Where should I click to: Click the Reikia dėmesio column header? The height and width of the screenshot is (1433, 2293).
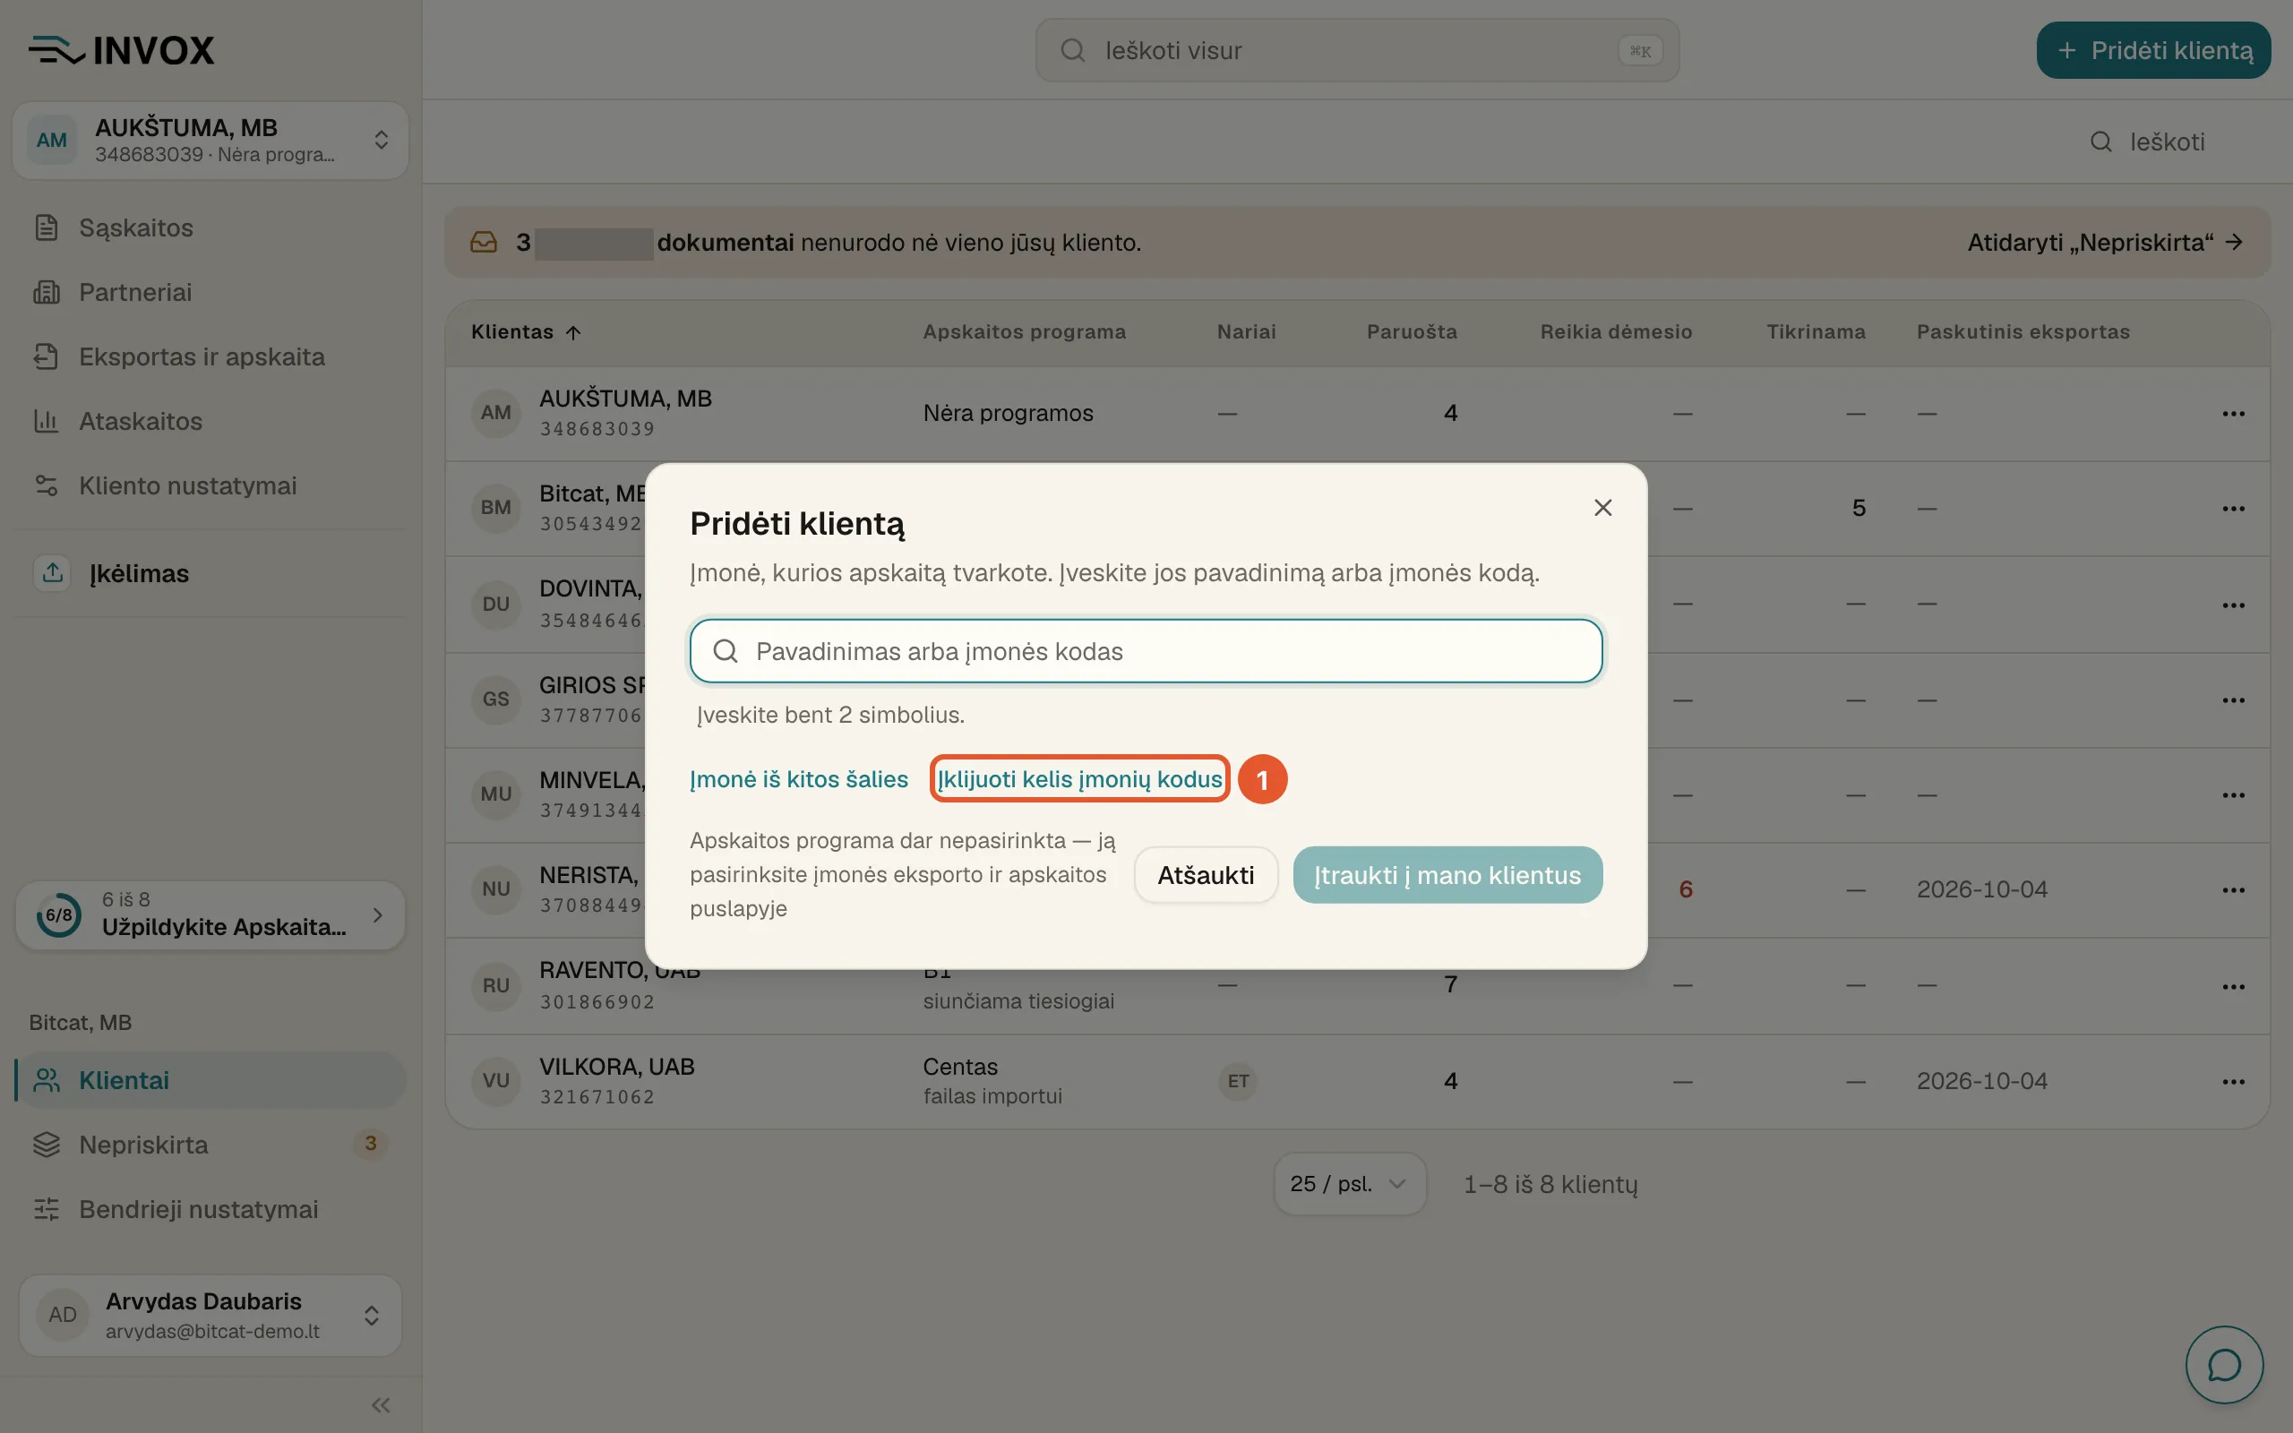pos(1616,331)
